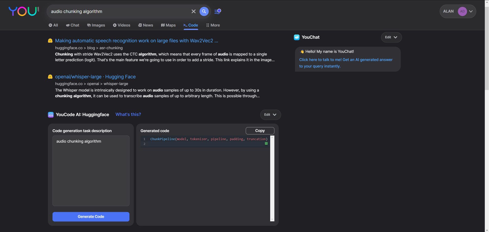Click in the code task description textbox

(x=91, y=171)
